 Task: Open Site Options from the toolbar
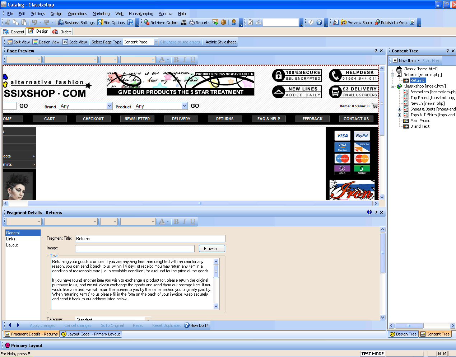[101, 23]
